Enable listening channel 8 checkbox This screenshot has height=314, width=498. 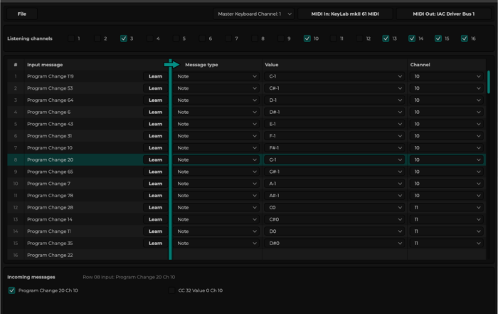coord(255,38)
